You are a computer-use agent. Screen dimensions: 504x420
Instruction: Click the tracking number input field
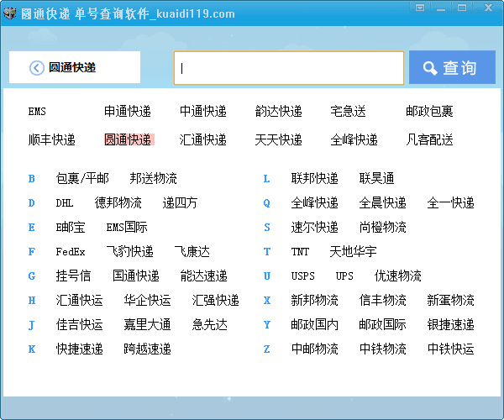(288, 68)
